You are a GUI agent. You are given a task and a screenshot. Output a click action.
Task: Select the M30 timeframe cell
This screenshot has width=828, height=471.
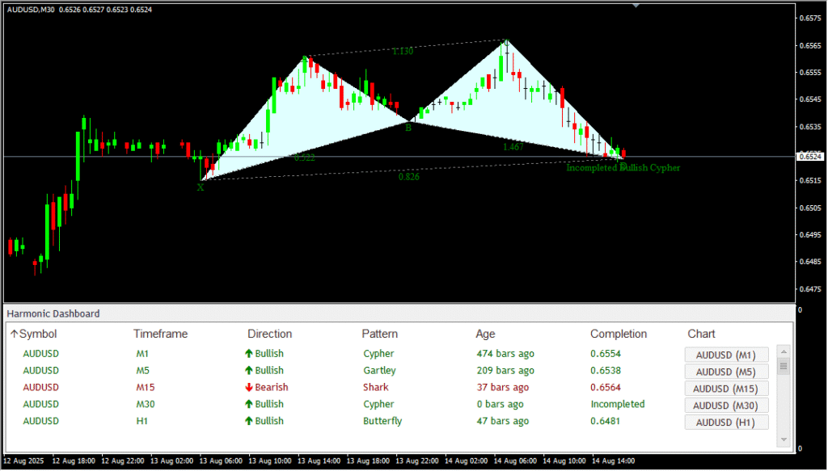point(146,405)
